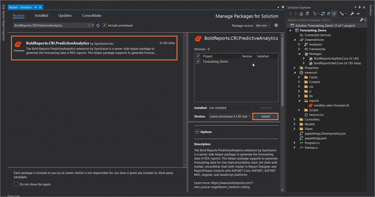Sort by the Installed column header
Viewport: 375px width, 197px height.
263,56
